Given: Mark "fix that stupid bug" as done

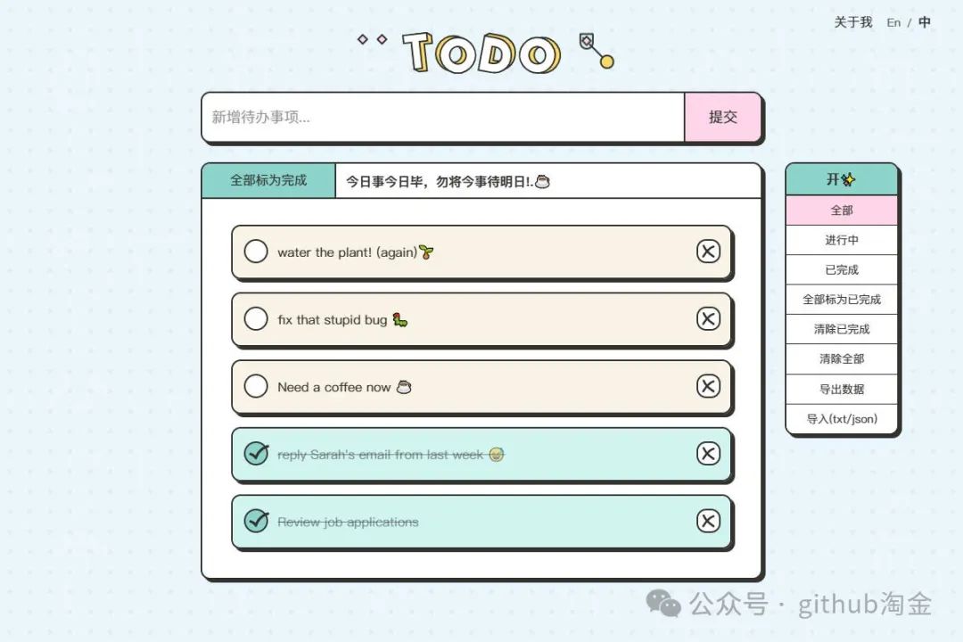Looking at the screenshot, I should pyautogui.click(x=256, y=319).
